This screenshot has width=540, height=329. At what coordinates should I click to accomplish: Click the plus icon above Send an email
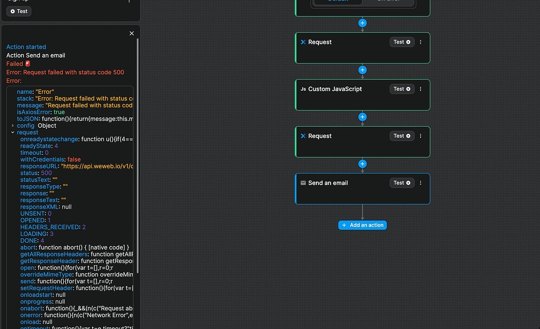pyautogui.click(x=362, y=164)
